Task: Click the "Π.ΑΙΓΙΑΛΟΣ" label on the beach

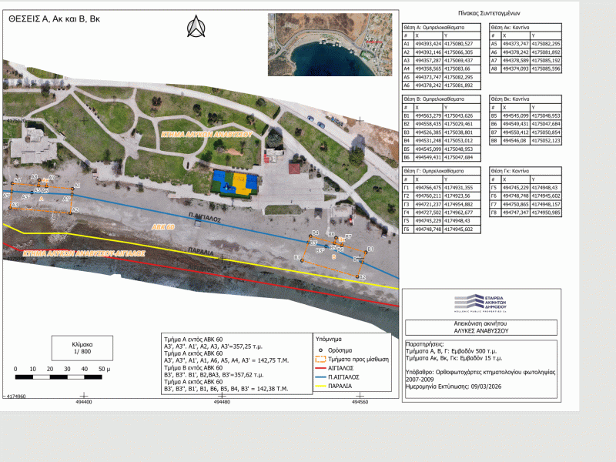Action: [205, 219]
